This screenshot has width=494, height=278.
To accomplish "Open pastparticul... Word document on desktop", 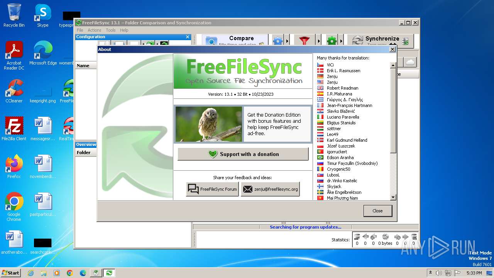I will pyautogui.click(x=42, y=205).
